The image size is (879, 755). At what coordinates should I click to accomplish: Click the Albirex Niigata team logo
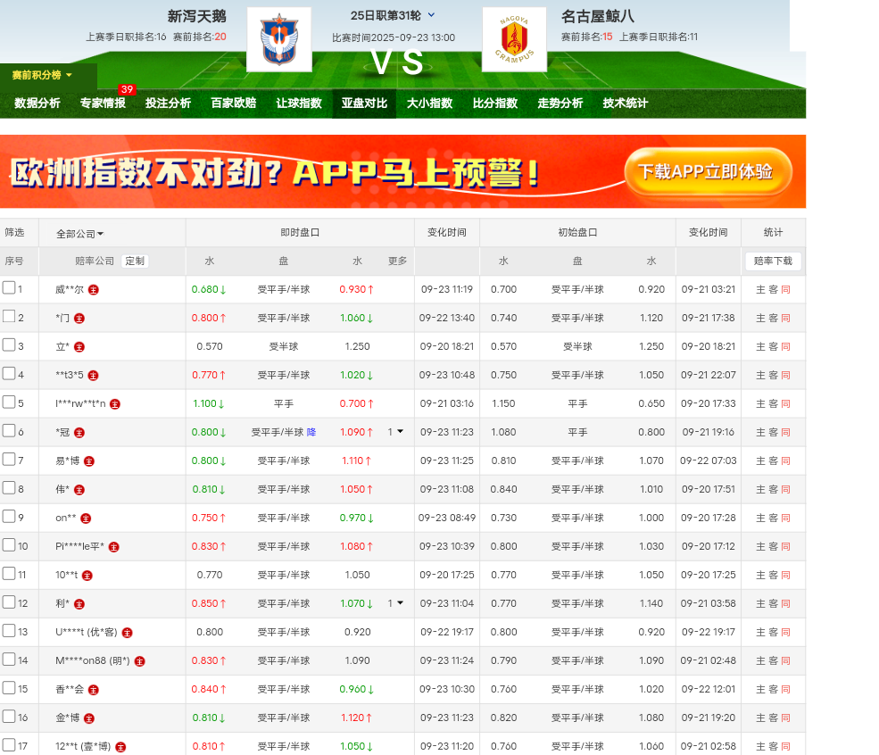pos(278,39)
